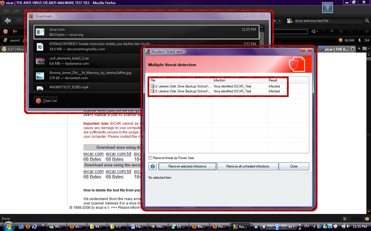Click the new tab plus button
This screenshot has width=371, height=231.
pos(360,49)
